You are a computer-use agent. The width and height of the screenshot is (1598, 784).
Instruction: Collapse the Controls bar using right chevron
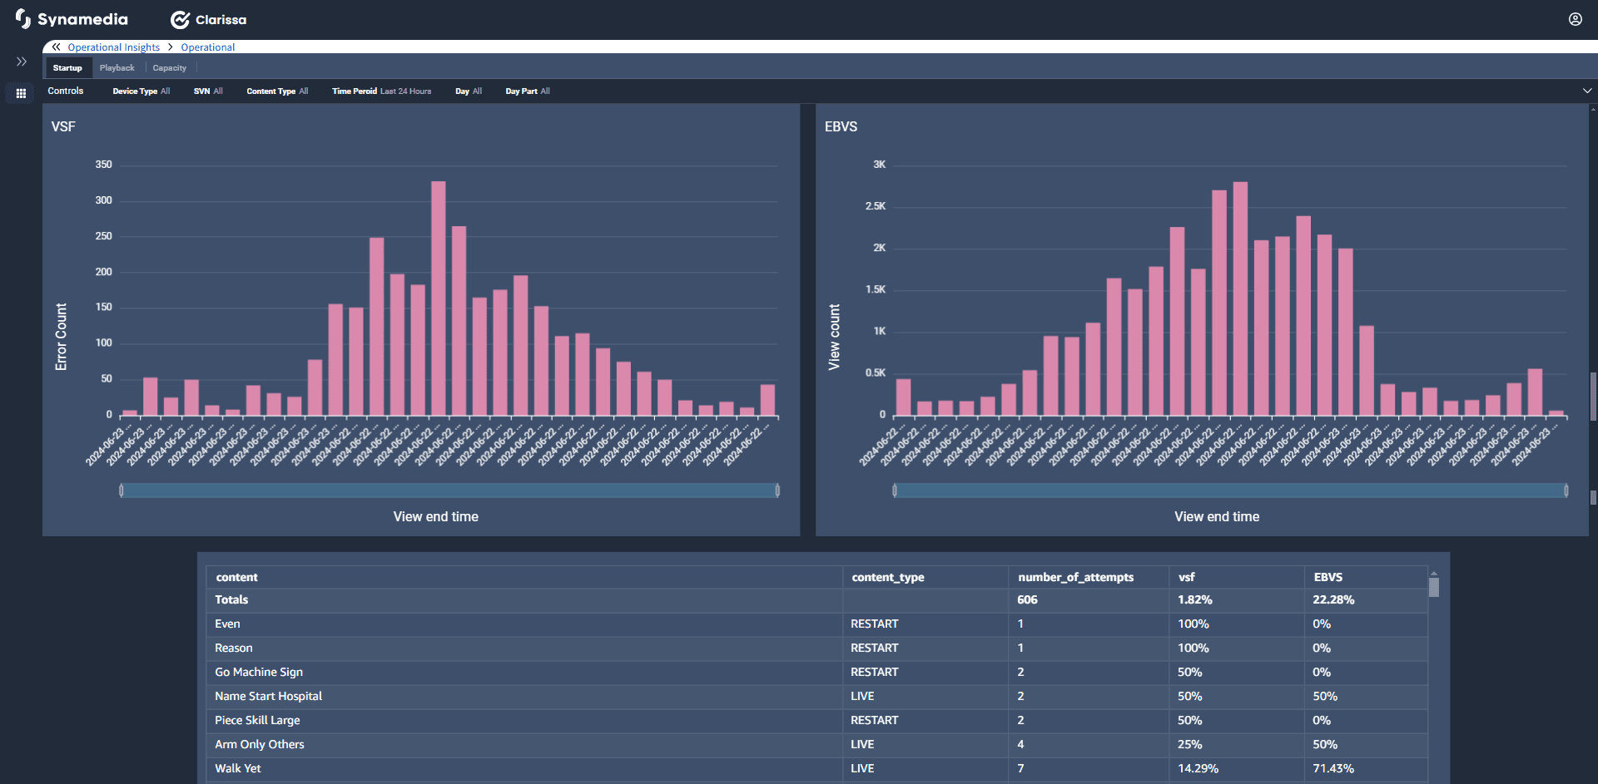[x=1586, y=91]
